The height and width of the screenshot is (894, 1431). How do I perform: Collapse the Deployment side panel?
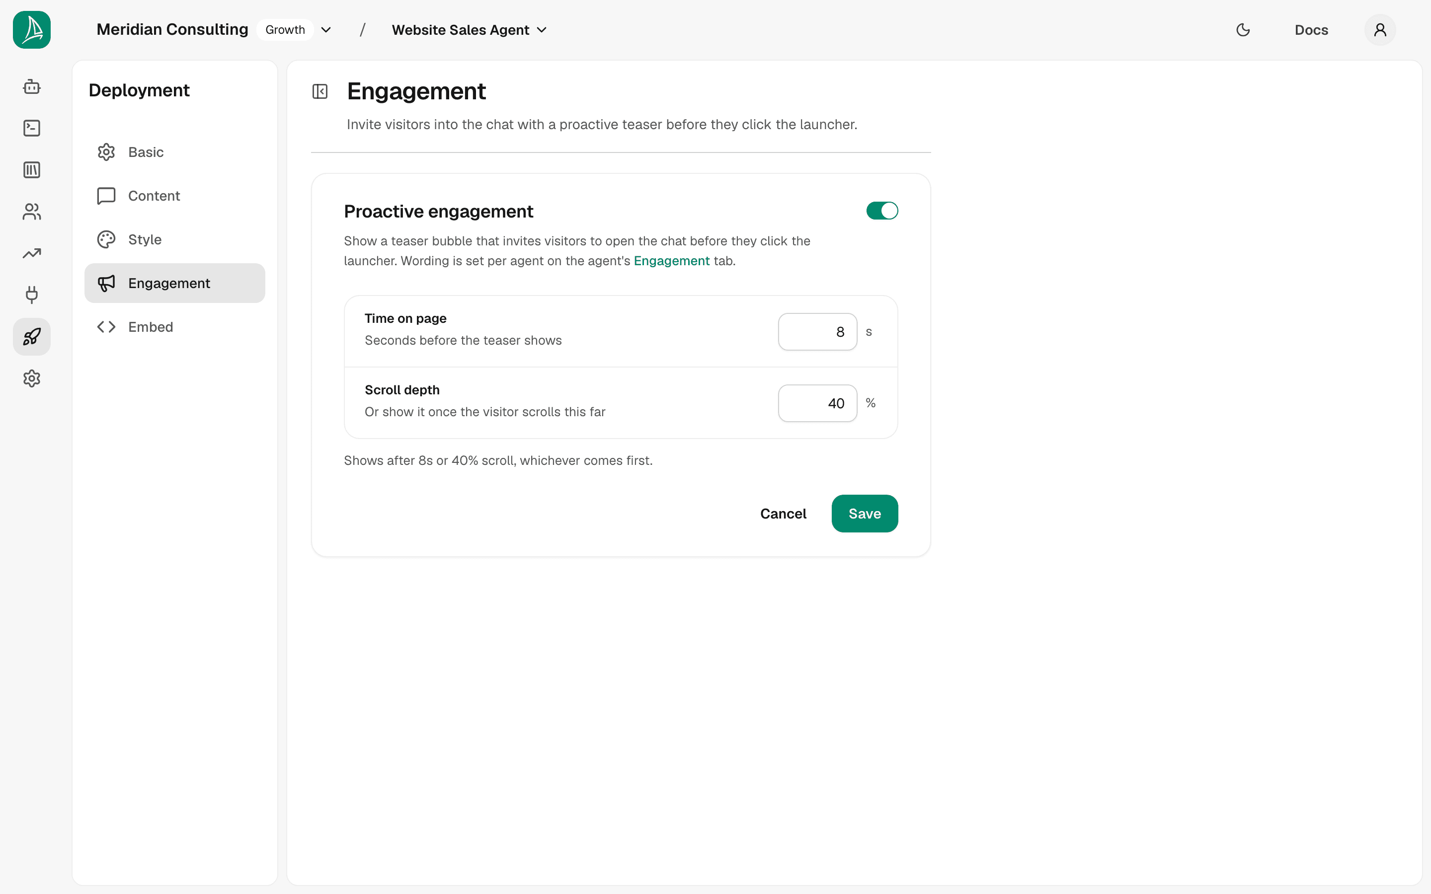320,92
